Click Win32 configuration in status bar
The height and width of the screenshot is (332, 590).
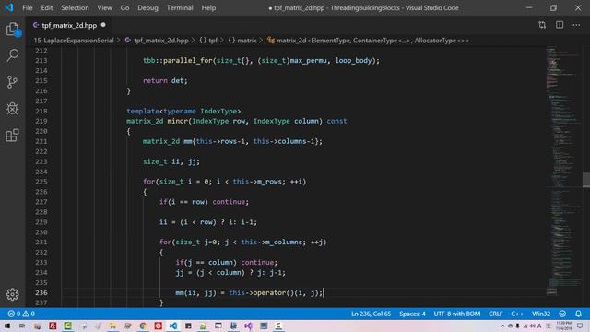pos(541,314)
